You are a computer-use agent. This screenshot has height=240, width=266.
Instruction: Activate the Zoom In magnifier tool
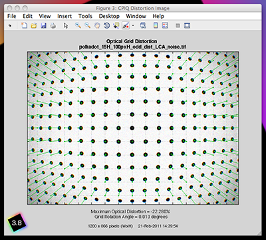pos(78,25)
